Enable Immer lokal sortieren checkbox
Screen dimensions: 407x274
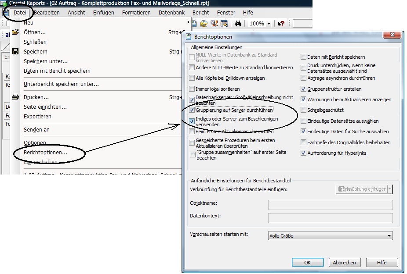click(192, 89)
